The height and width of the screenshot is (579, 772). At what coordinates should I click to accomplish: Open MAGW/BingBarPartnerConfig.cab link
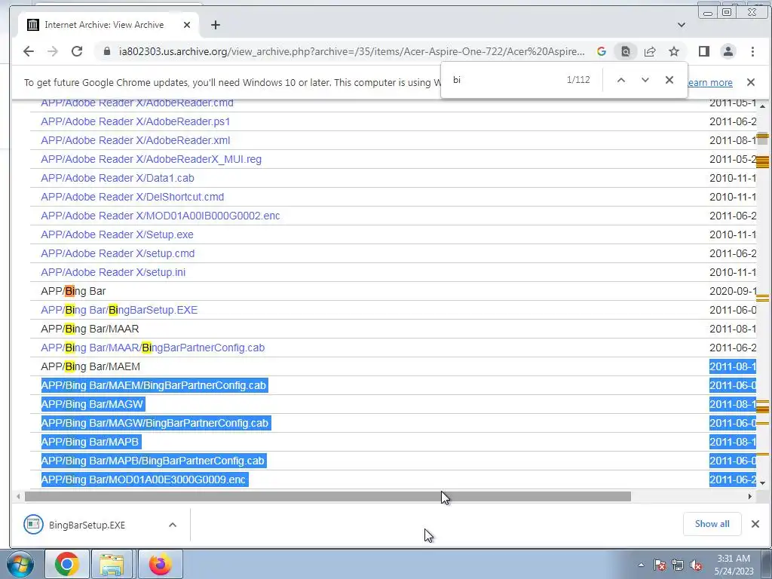click(x=155, y=423)
